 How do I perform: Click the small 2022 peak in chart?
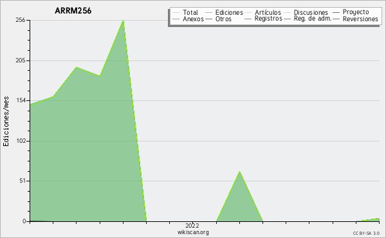point(239,172)
